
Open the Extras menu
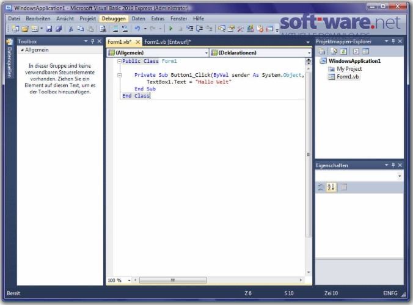[158, 19]
